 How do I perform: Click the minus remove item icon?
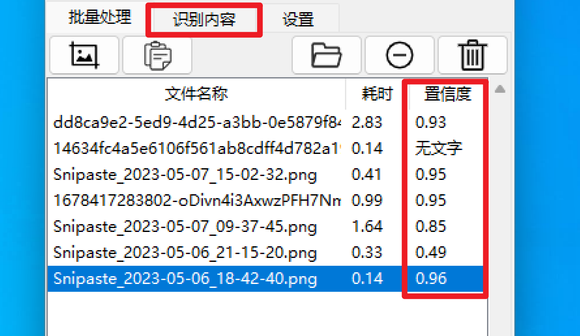click(x=399, y=55)
